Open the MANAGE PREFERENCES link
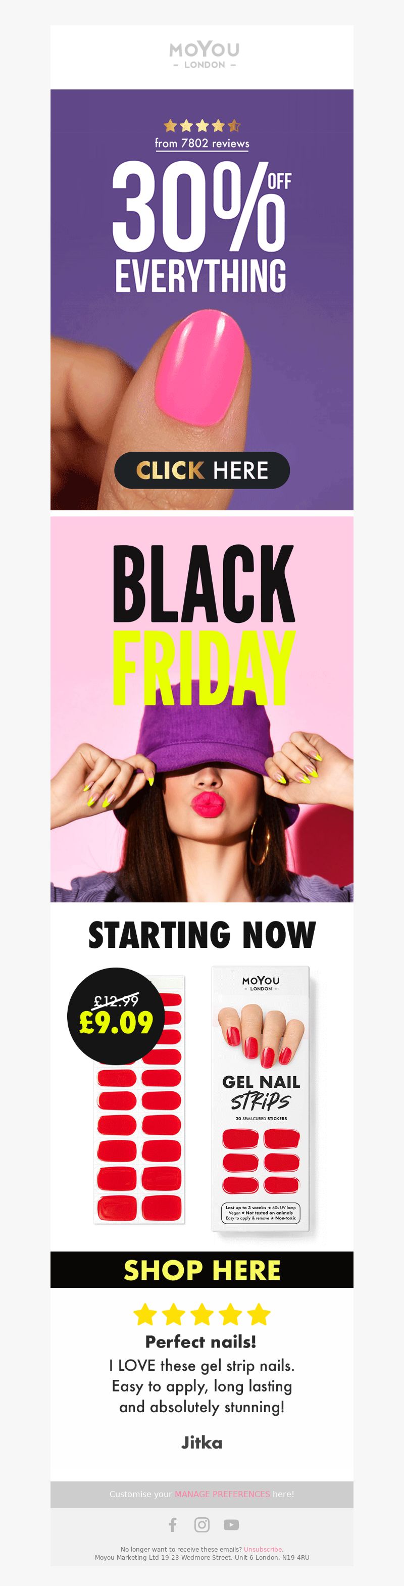This screenshot has width=404, height=1586. [222, 1494]
